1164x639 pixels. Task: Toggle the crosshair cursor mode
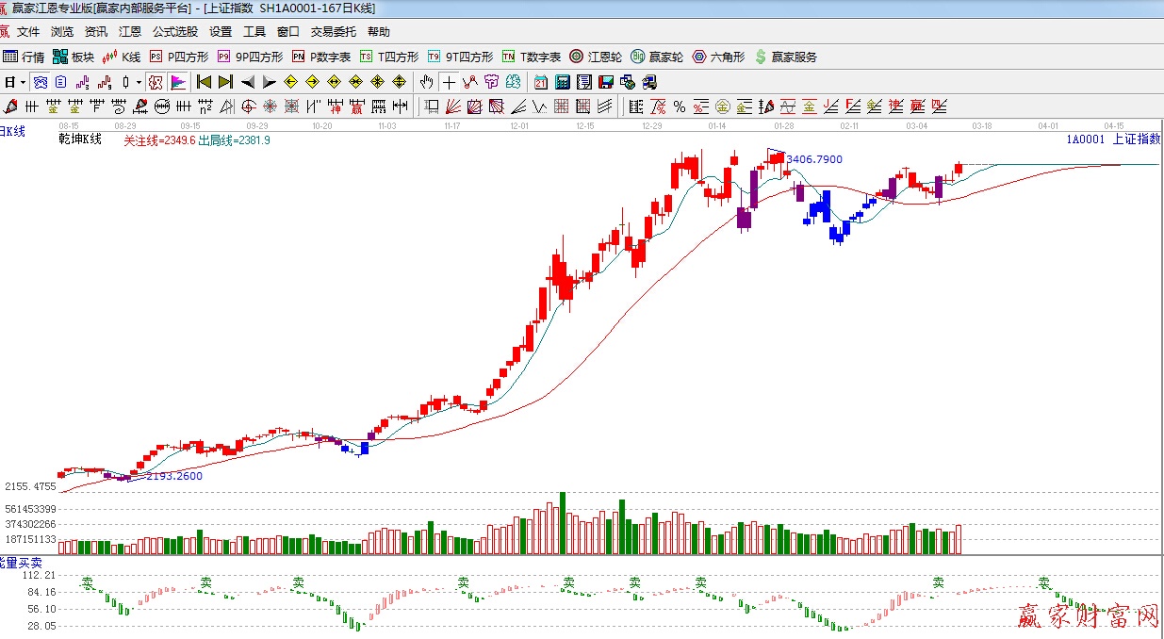[450, 82]
